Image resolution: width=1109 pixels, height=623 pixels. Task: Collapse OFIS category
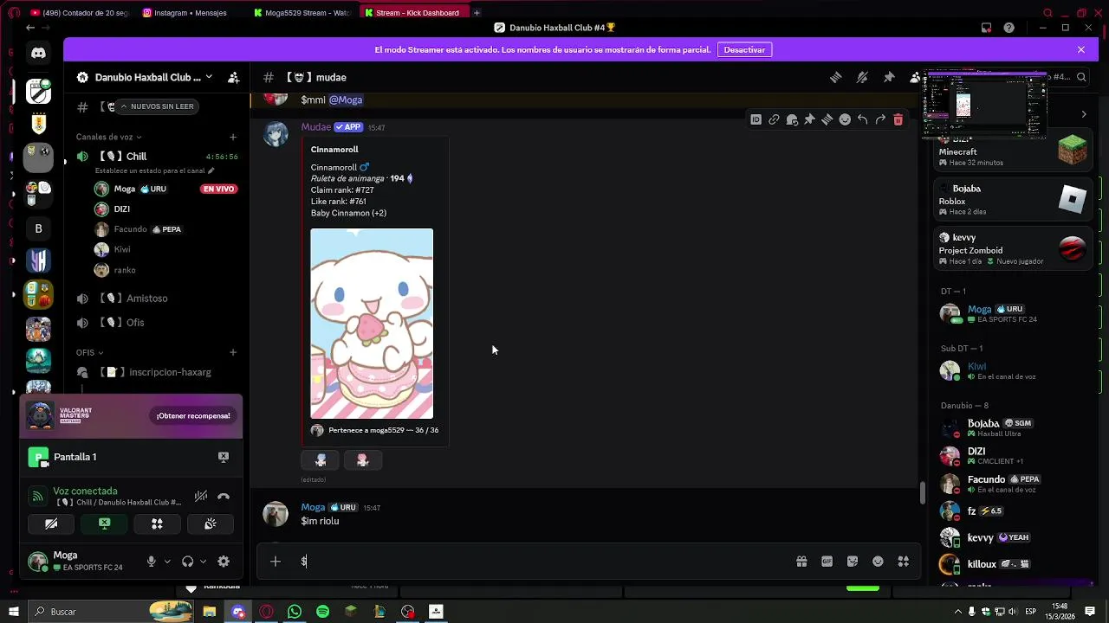pos(89,352)
